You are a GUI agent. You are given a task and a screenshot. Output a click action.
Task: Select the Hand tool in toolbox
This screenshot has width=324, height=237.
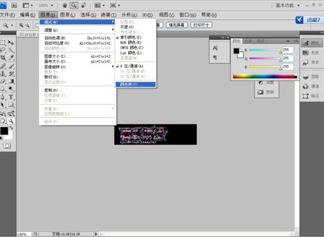[3, 121]
